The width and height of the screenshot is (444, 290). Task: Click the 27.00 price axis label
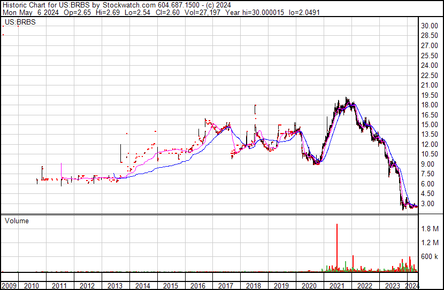(x=430, y=45)
